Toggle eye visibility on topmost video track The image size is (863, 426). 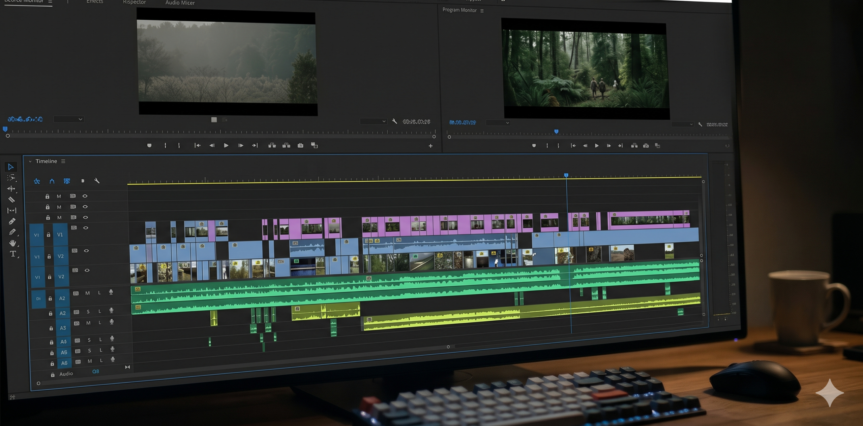click(x=85, y=196)
